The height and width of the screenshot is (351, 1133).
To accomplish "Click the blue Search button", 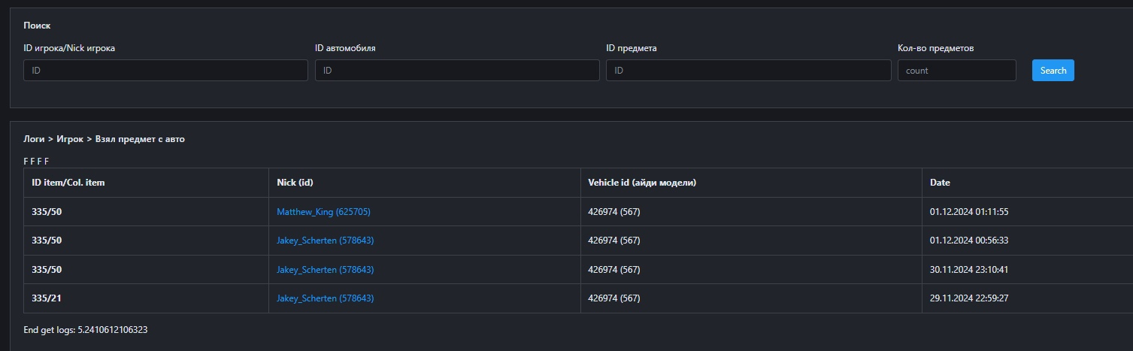I will coord(1053,71).
